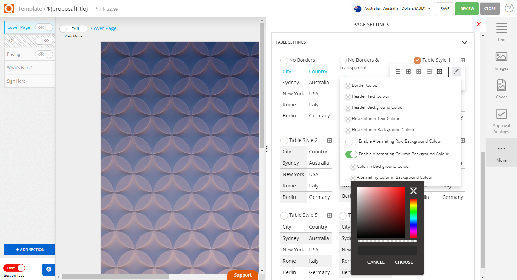517x280 pixels.
Task: Enable Alternating Row Background Colour toggle
Action: [351, 142]
